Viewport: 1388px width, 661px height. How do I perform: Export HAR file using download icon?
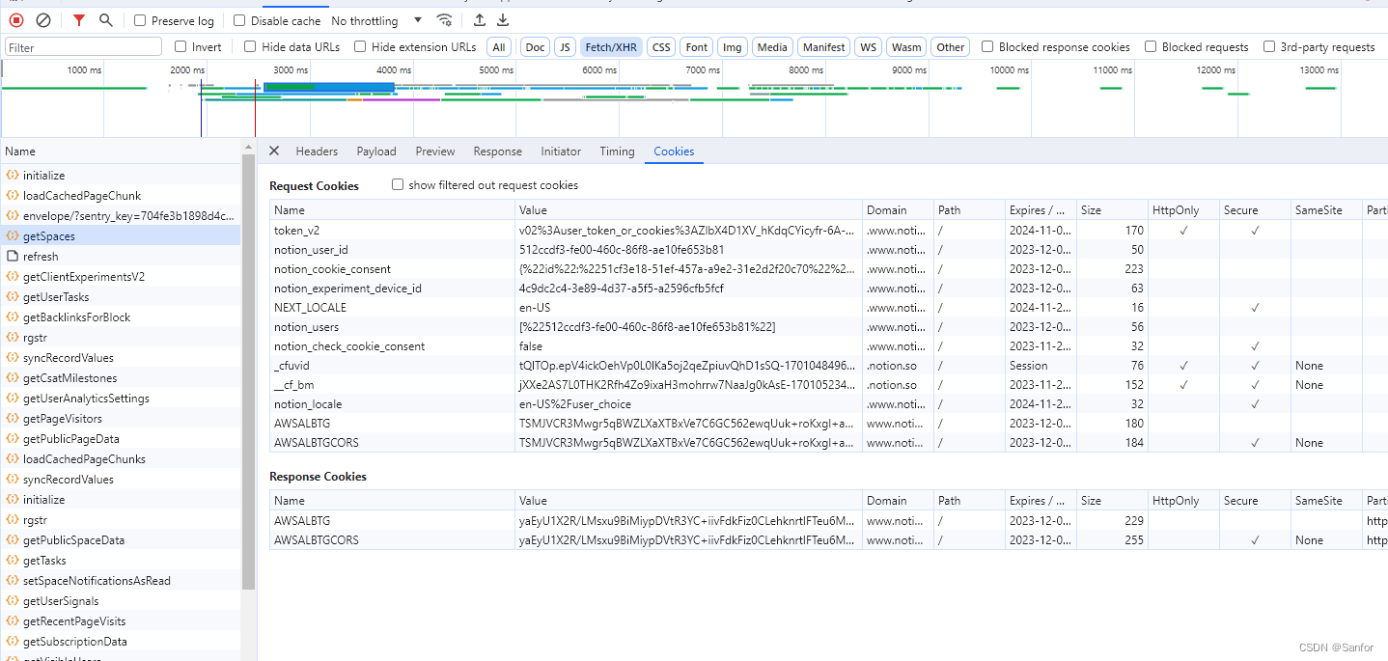tap(502, 19)
